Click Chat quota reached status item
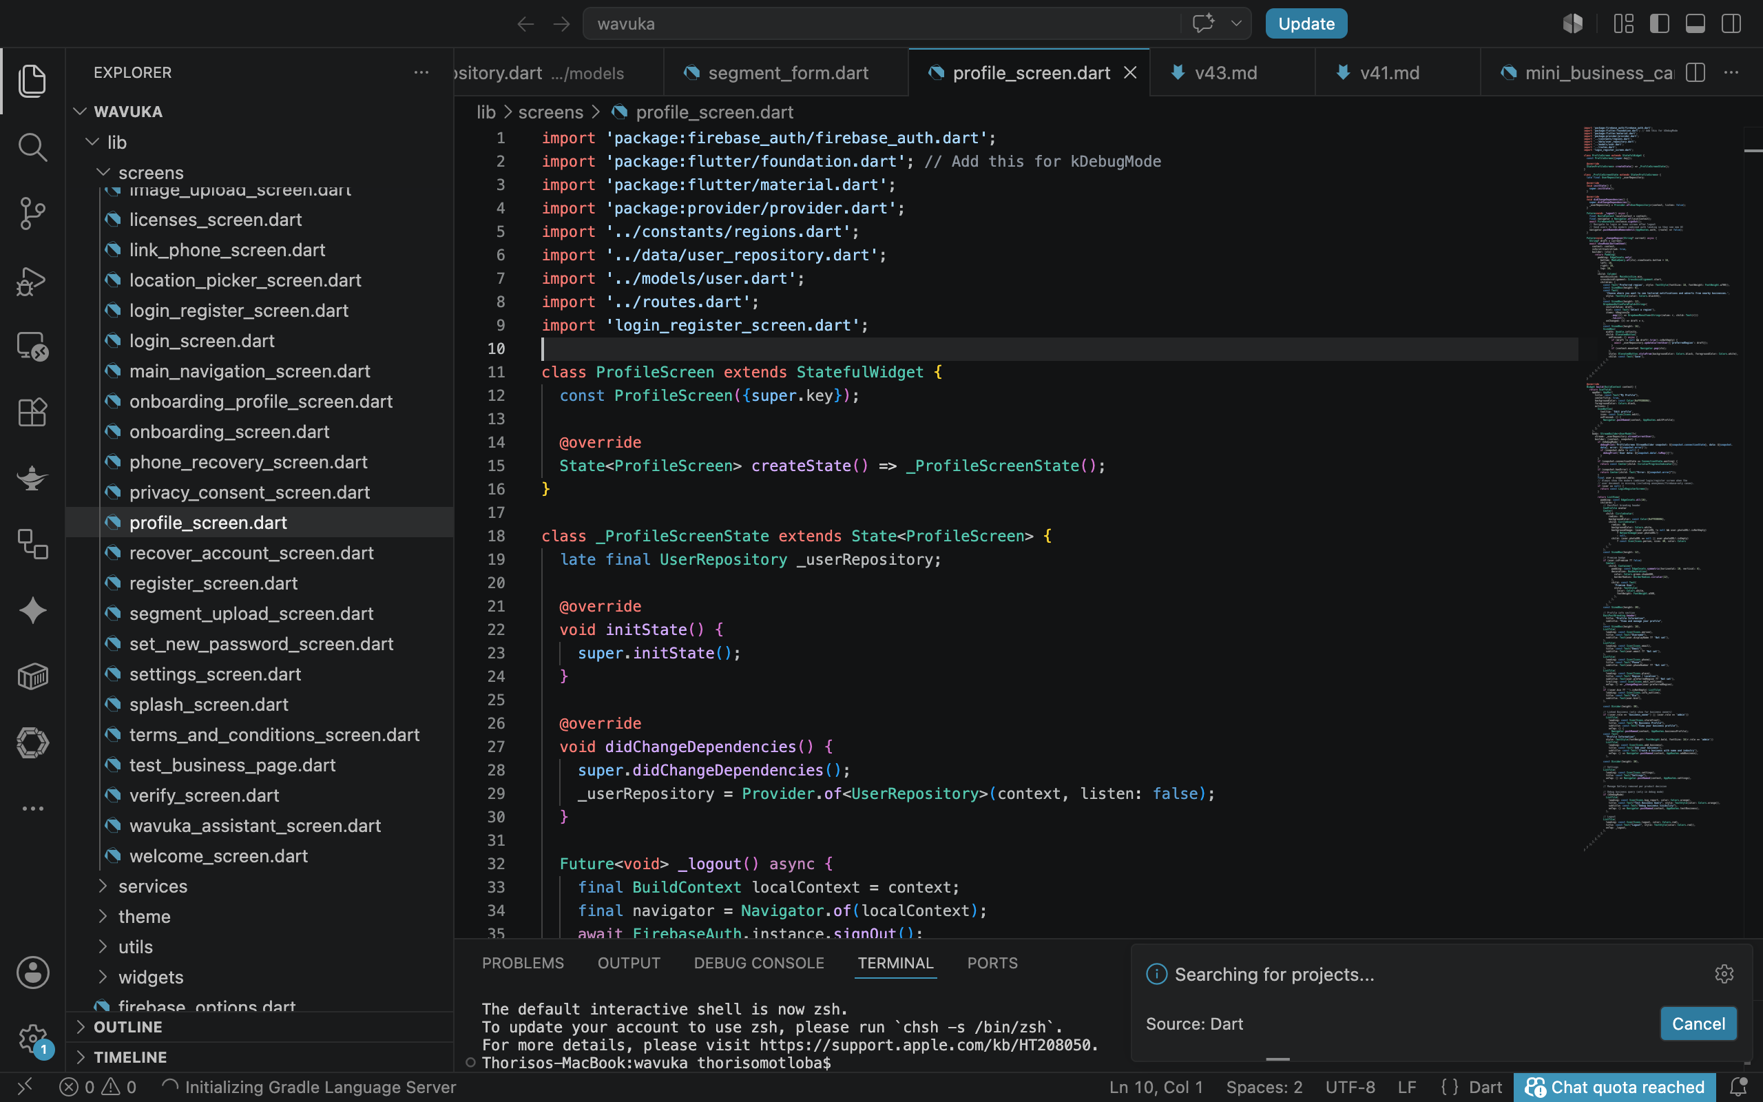Image resolution: width=1763 pixels, height=1102 pixels. (x=1614, y=1087)
